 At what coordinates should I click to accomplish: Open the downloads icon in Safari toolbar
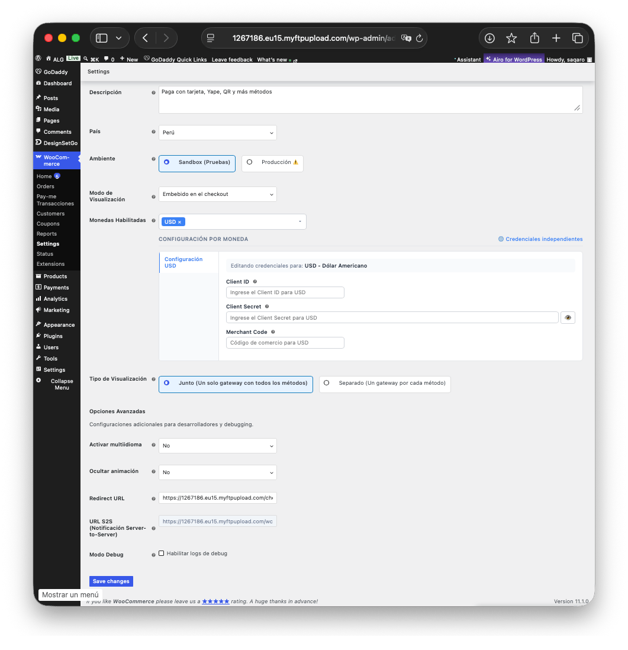click(489, 38)
